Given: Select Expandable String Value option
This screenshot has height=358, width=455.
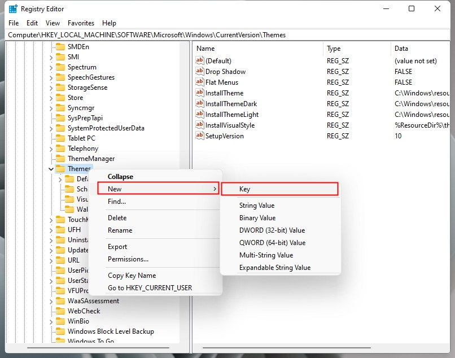Looking at the screenshot, I should 281,268.
